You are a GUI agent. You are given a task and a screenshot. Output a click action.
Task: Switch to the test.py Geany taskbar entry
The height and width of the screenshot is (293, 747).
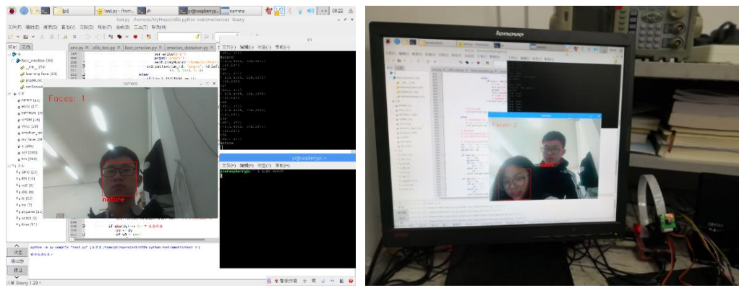click(114, 10)
